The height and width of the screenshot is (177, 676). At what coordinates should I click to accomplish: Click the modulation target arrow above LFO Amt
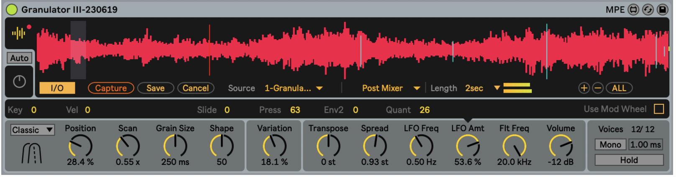click(468, 120)
